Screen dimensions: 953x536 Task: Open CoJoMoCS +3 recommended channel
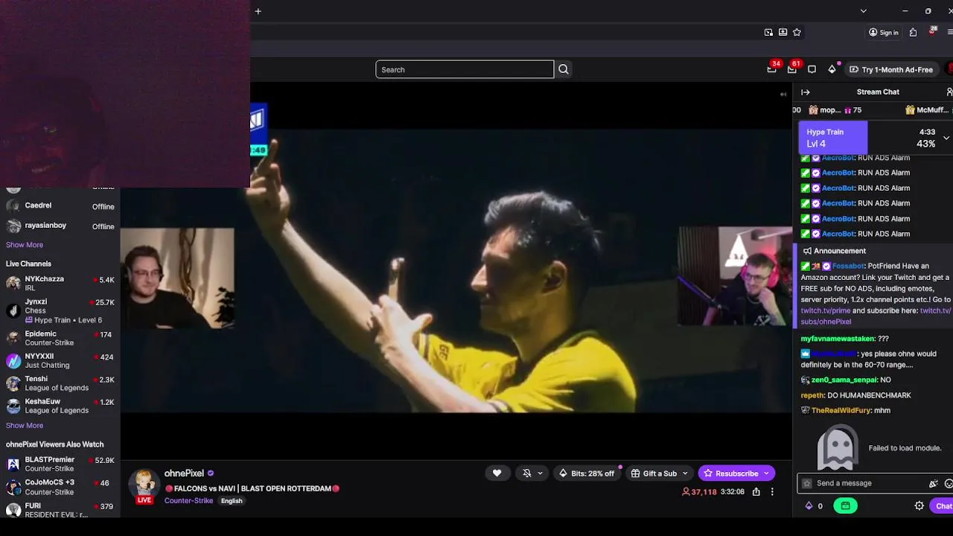click(x=60, y=488)
